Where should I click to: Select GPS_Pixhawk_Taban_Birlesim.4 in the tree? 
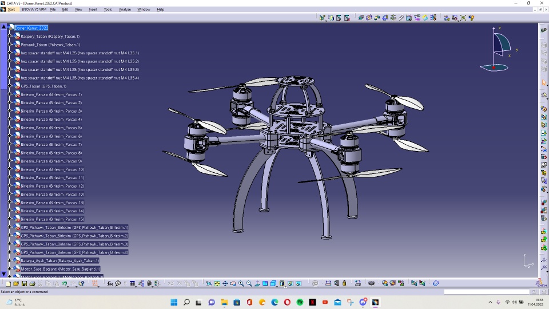74,252
